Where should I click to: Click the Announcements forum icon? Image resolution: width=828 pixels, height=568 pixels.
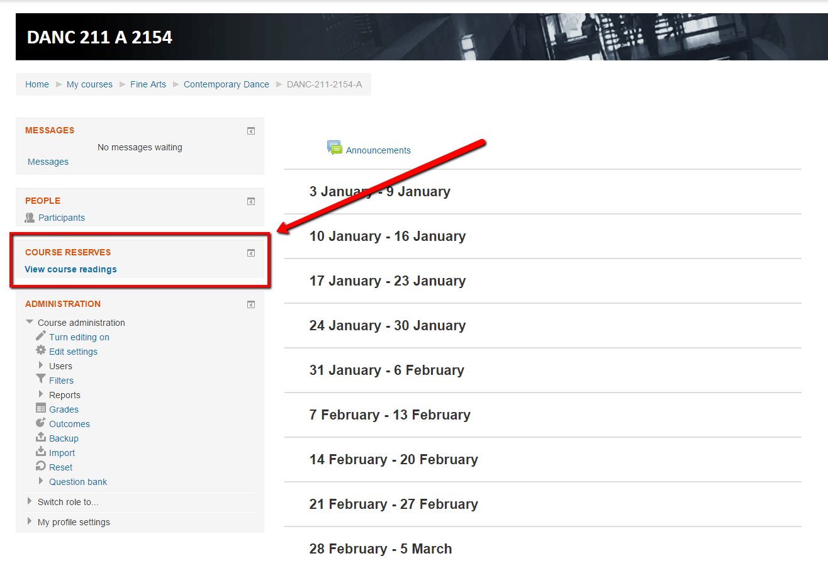tap(334, 148)
